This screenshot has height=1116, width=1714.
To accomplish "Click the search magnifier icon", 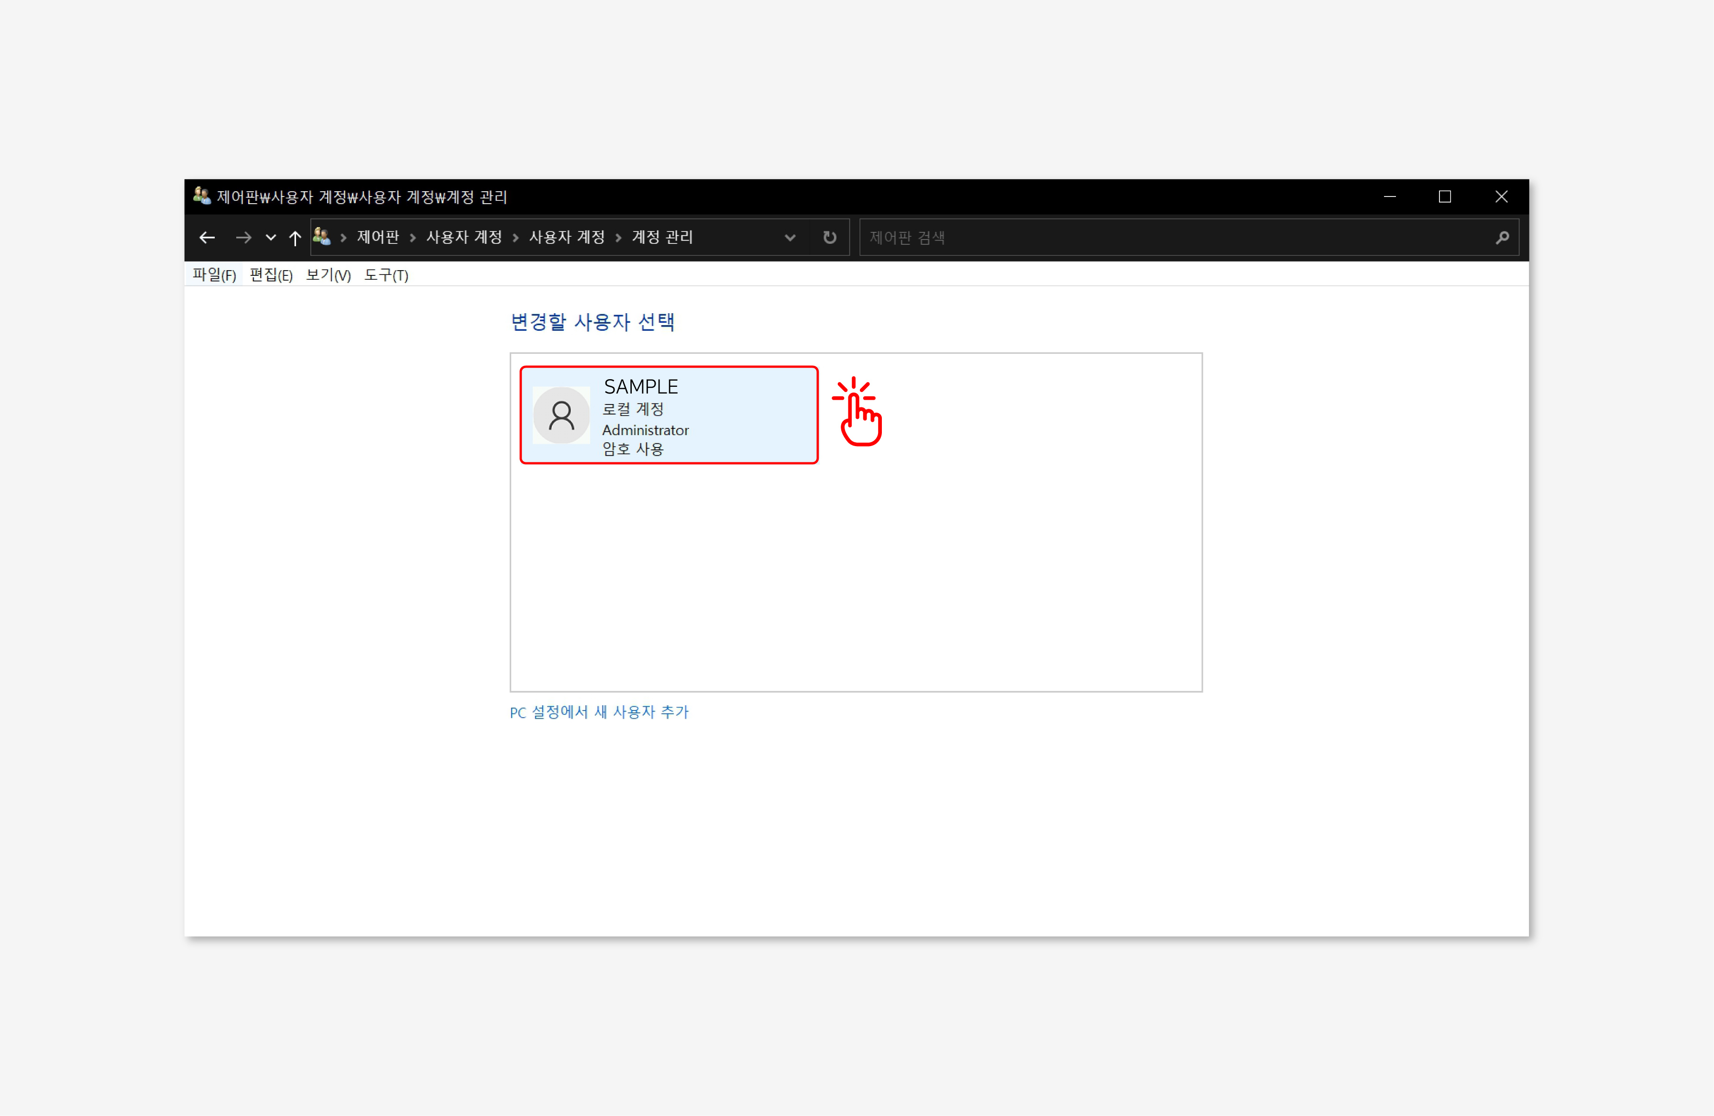I will click(x=1502, y=238).
